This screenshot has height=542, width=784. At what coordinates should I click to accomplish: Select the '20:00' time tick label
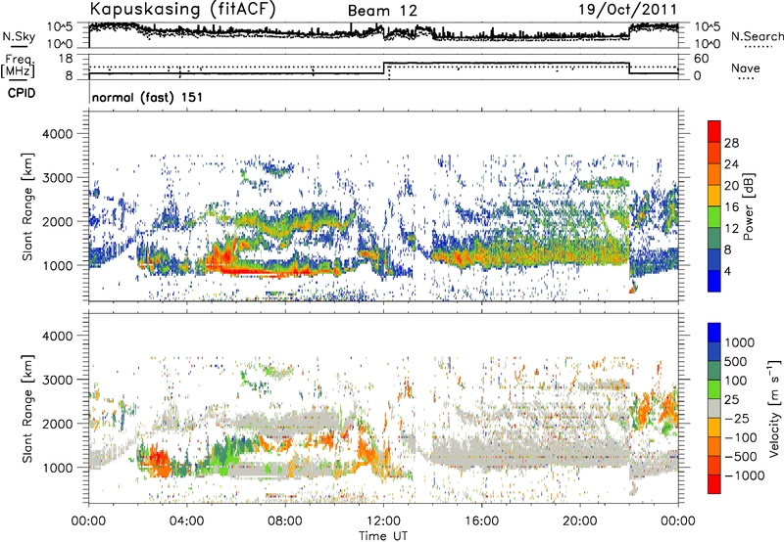coord(579,521)
